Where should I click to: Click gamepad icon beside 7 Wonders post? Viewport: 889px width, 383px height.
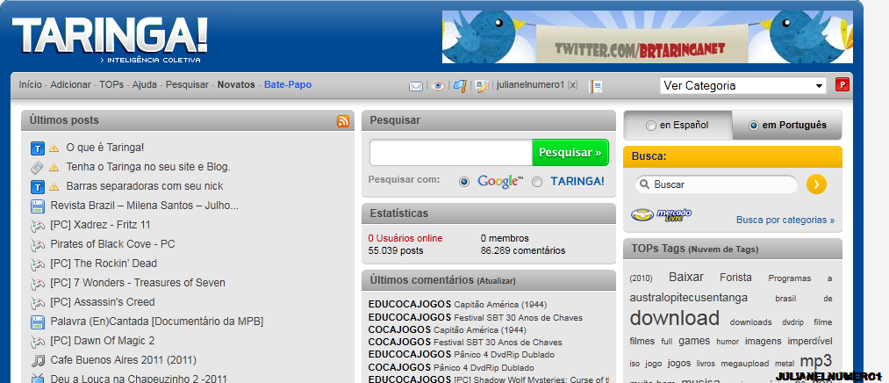tap(38, 284)
